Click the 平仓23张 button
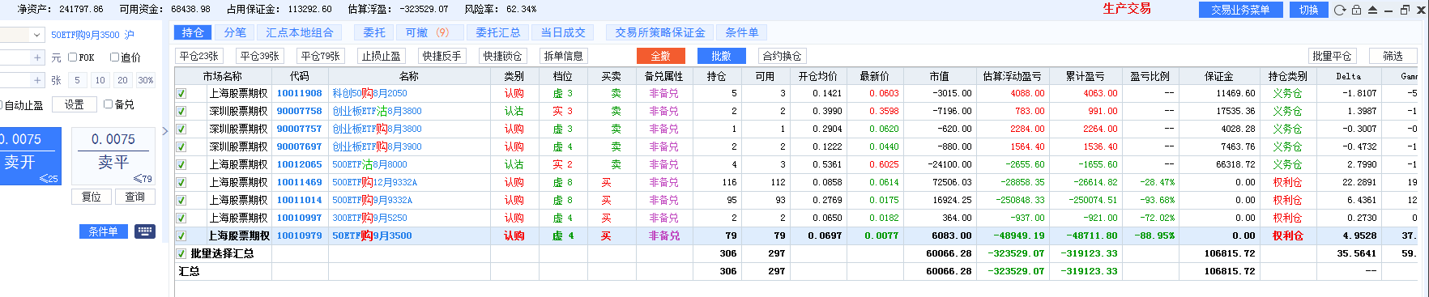This screenshot has height=297, width=1429. click(199, 56)
